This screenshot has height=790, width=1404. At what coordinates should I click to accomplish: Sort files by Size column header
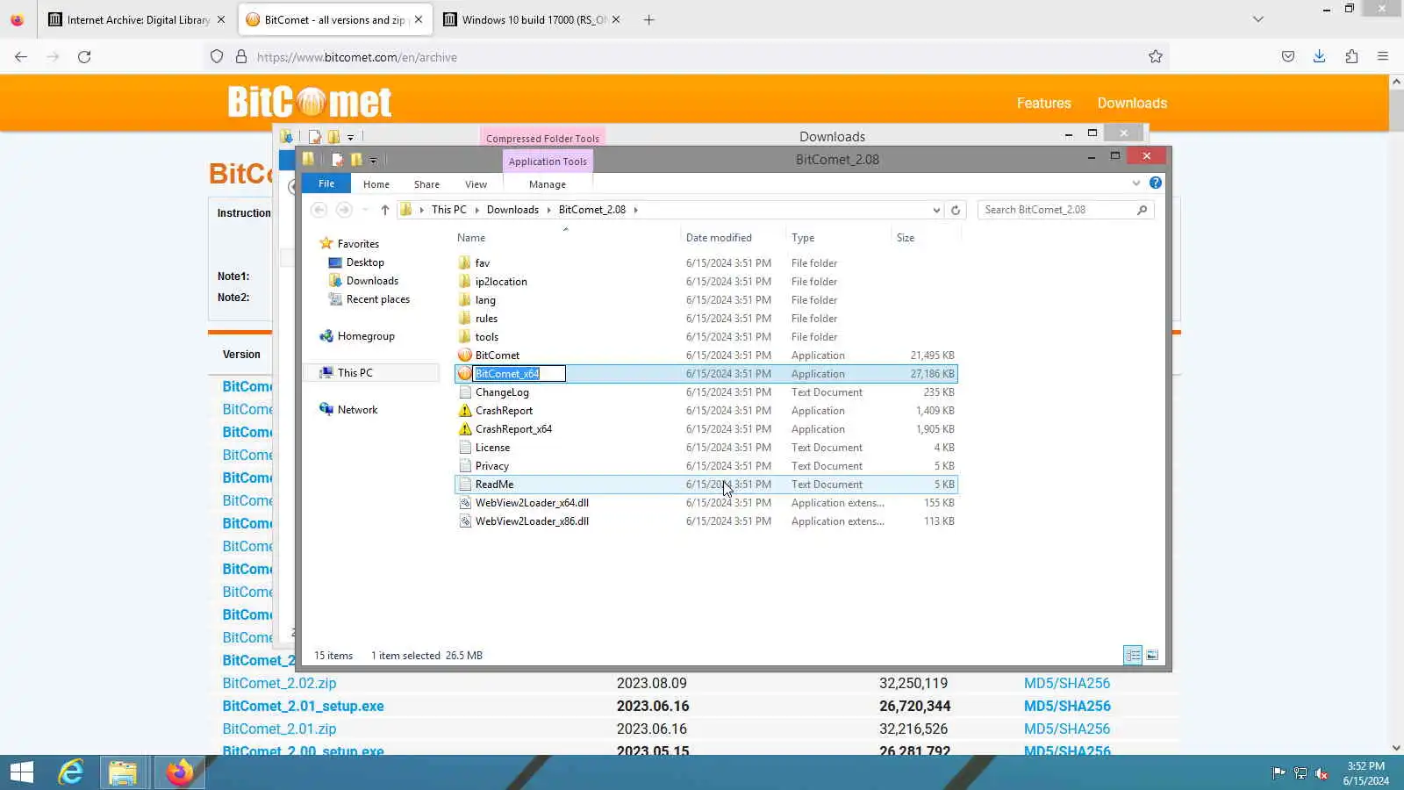click(906, 238)
